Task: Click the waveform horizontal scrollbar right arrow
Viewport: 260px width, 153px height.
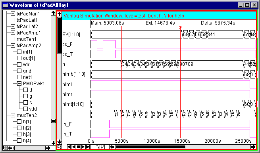Action: click(253, 147)
